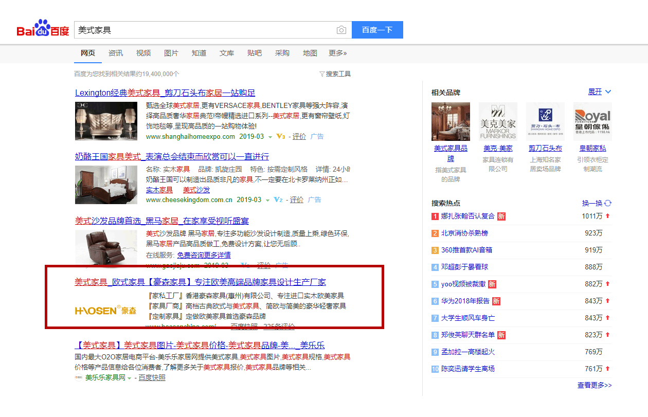Screen dimensions: 648x417
Task: Open the 美式沙发品牌首选 黑马家居 result
Action: tap(162, 221)
